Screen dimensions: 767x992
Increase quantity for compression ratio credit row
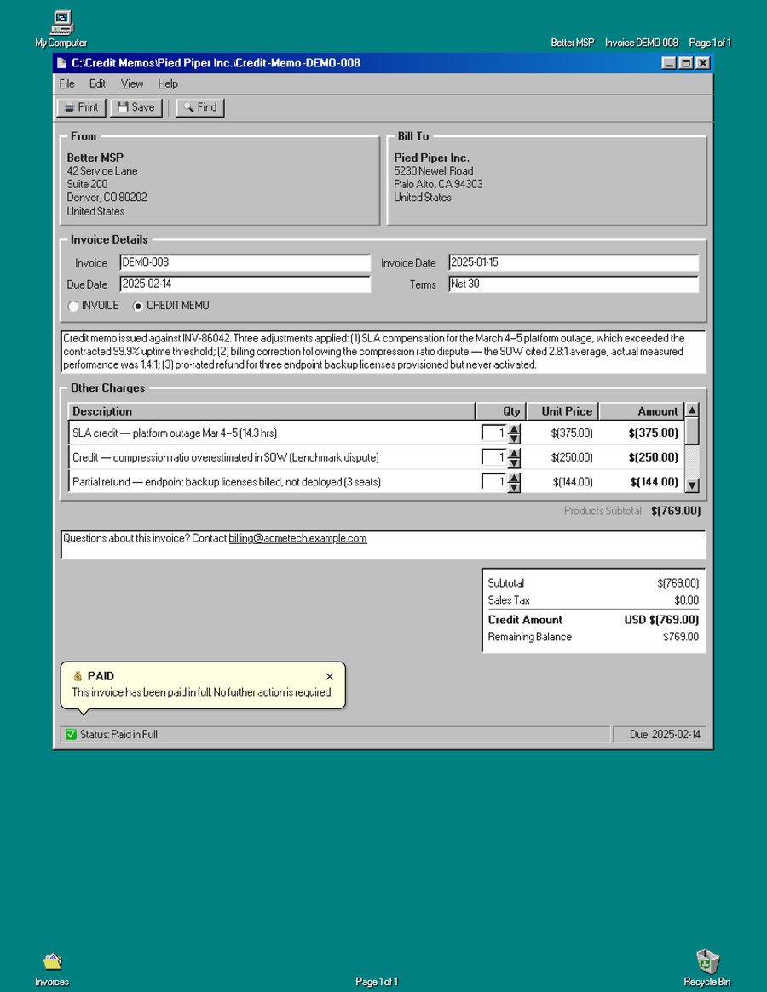[514, 454]
